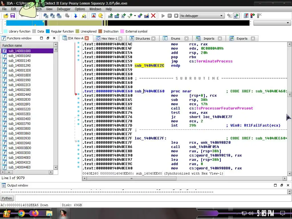This screenshot has height=219, width=292.
Task: Open the dropdown right of the navigation band
Action: pyautogui.click(x=272, y=23)
